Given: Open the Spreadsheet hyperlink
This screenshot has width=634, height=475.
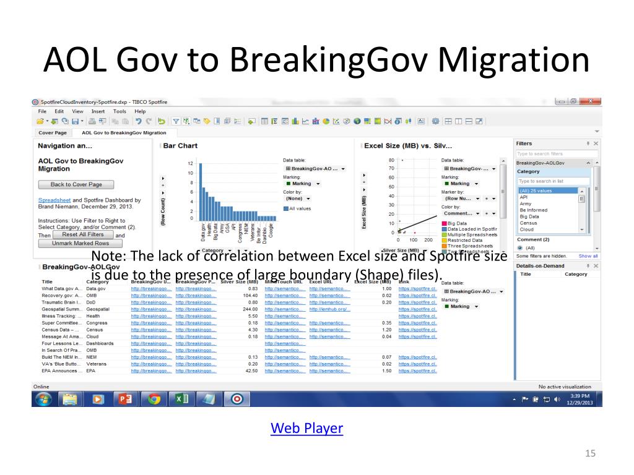Looking at the screenshot, I should click(x=54, y=200).
